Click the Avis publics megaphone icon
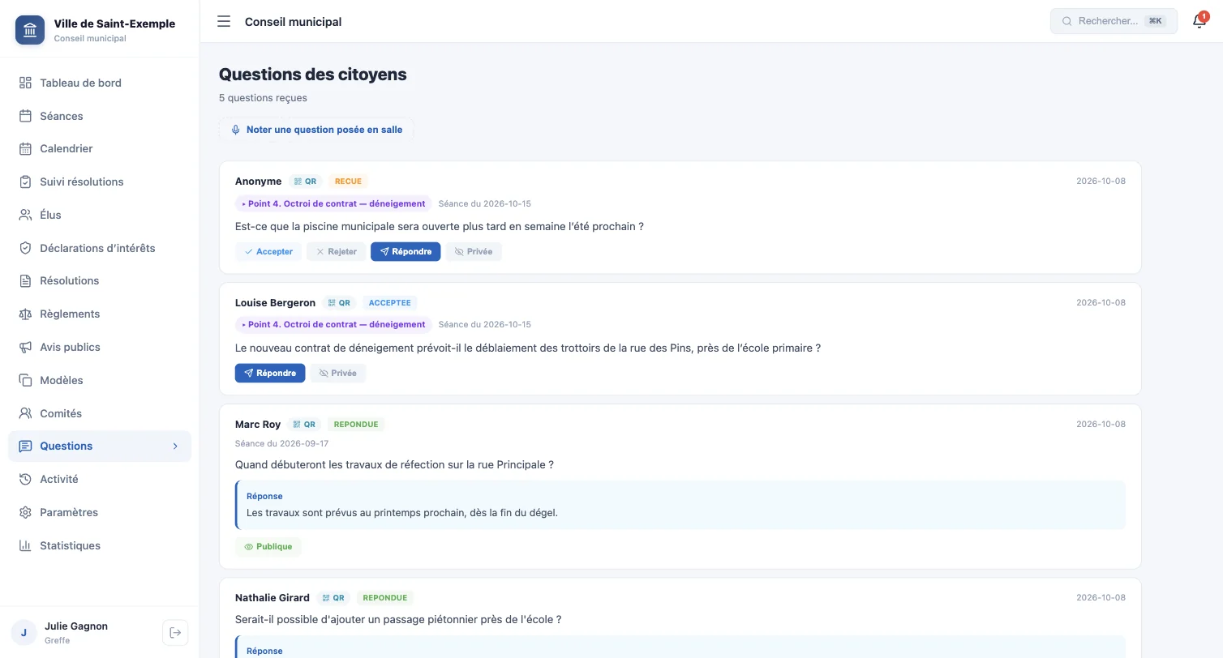The image size is (1223, 658). click(25, 347)
